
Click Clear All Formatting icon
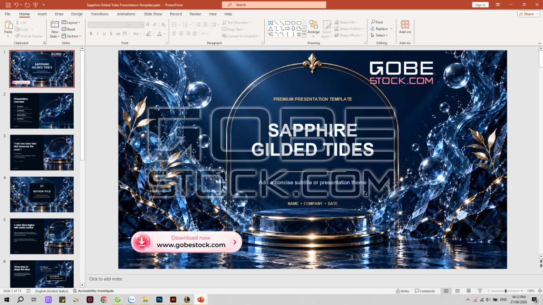(163, 24)
